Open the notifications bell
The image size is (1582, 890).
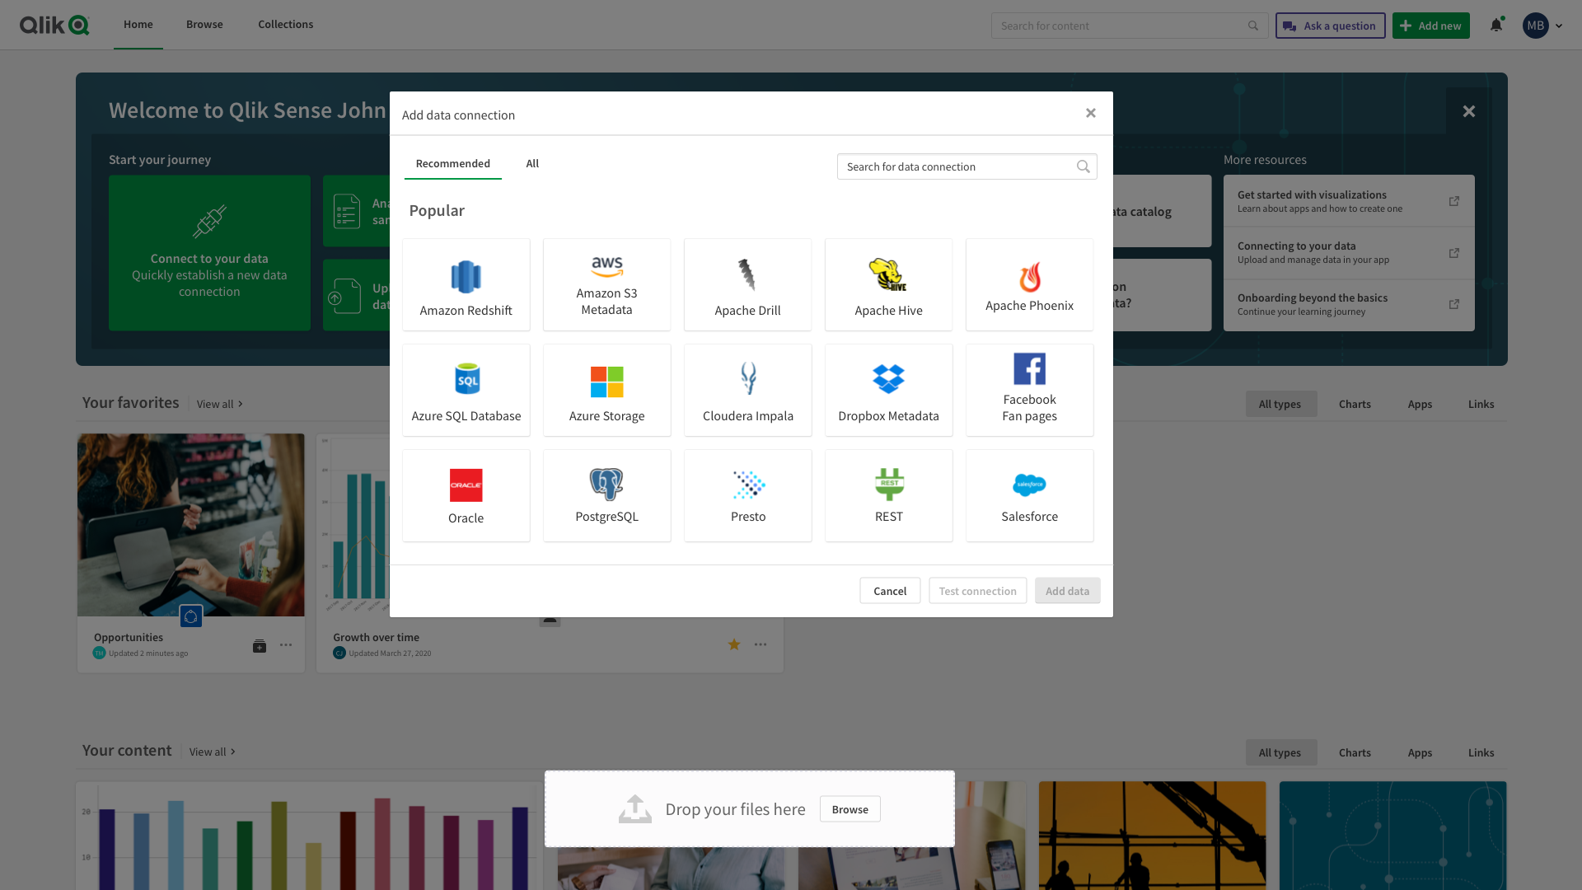pyautogui.click(x=1495, y=26)
